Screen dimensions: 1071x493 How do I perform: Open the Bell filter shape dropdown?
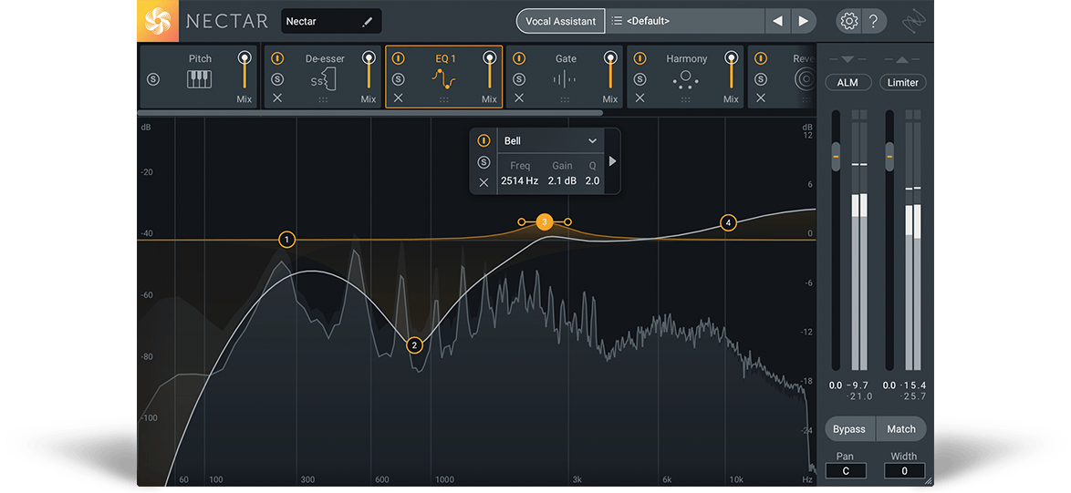(550, 141)
